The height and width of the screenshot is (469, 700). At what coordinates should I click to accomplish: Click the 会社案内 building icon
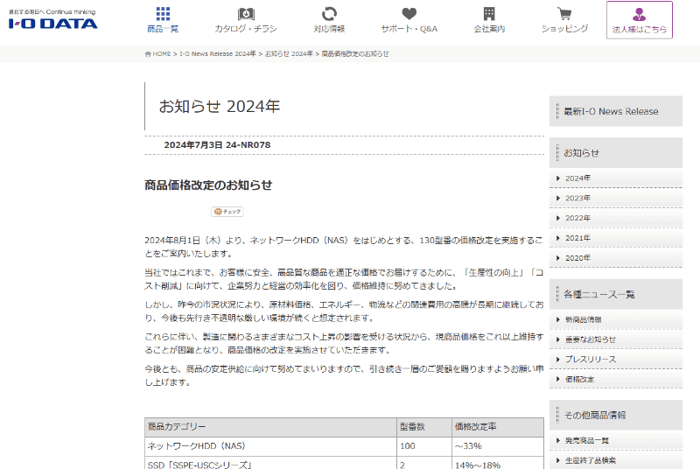[x=489, y=14]
